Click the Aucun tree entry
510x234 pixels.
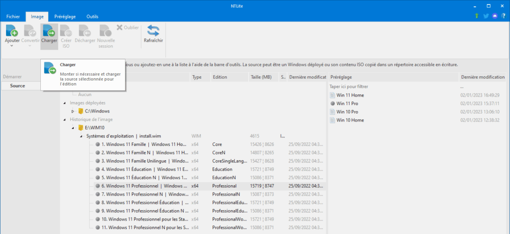pos(85,95)
